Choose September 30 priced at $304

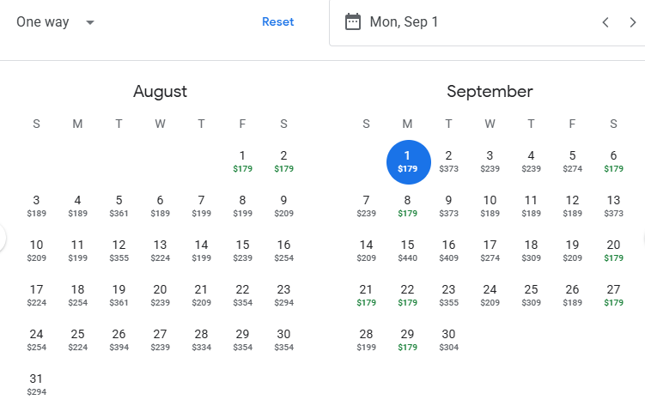pyautogui.click(x=448, y=340)
